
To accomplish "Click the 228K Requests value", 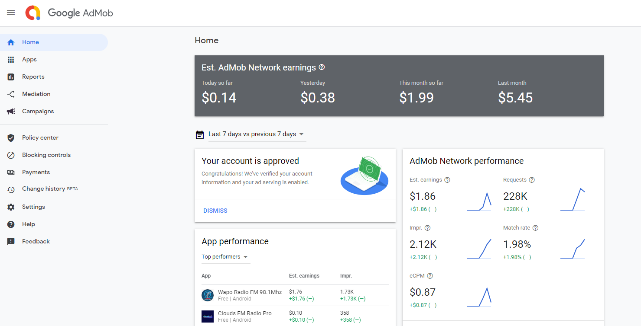I will pos(515,196).
